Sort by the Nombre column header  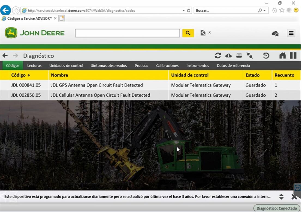click(108, 75)
